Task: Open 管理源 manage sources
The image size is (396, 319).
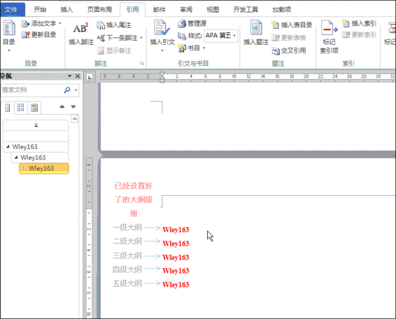Action: [x=192, y=24]
